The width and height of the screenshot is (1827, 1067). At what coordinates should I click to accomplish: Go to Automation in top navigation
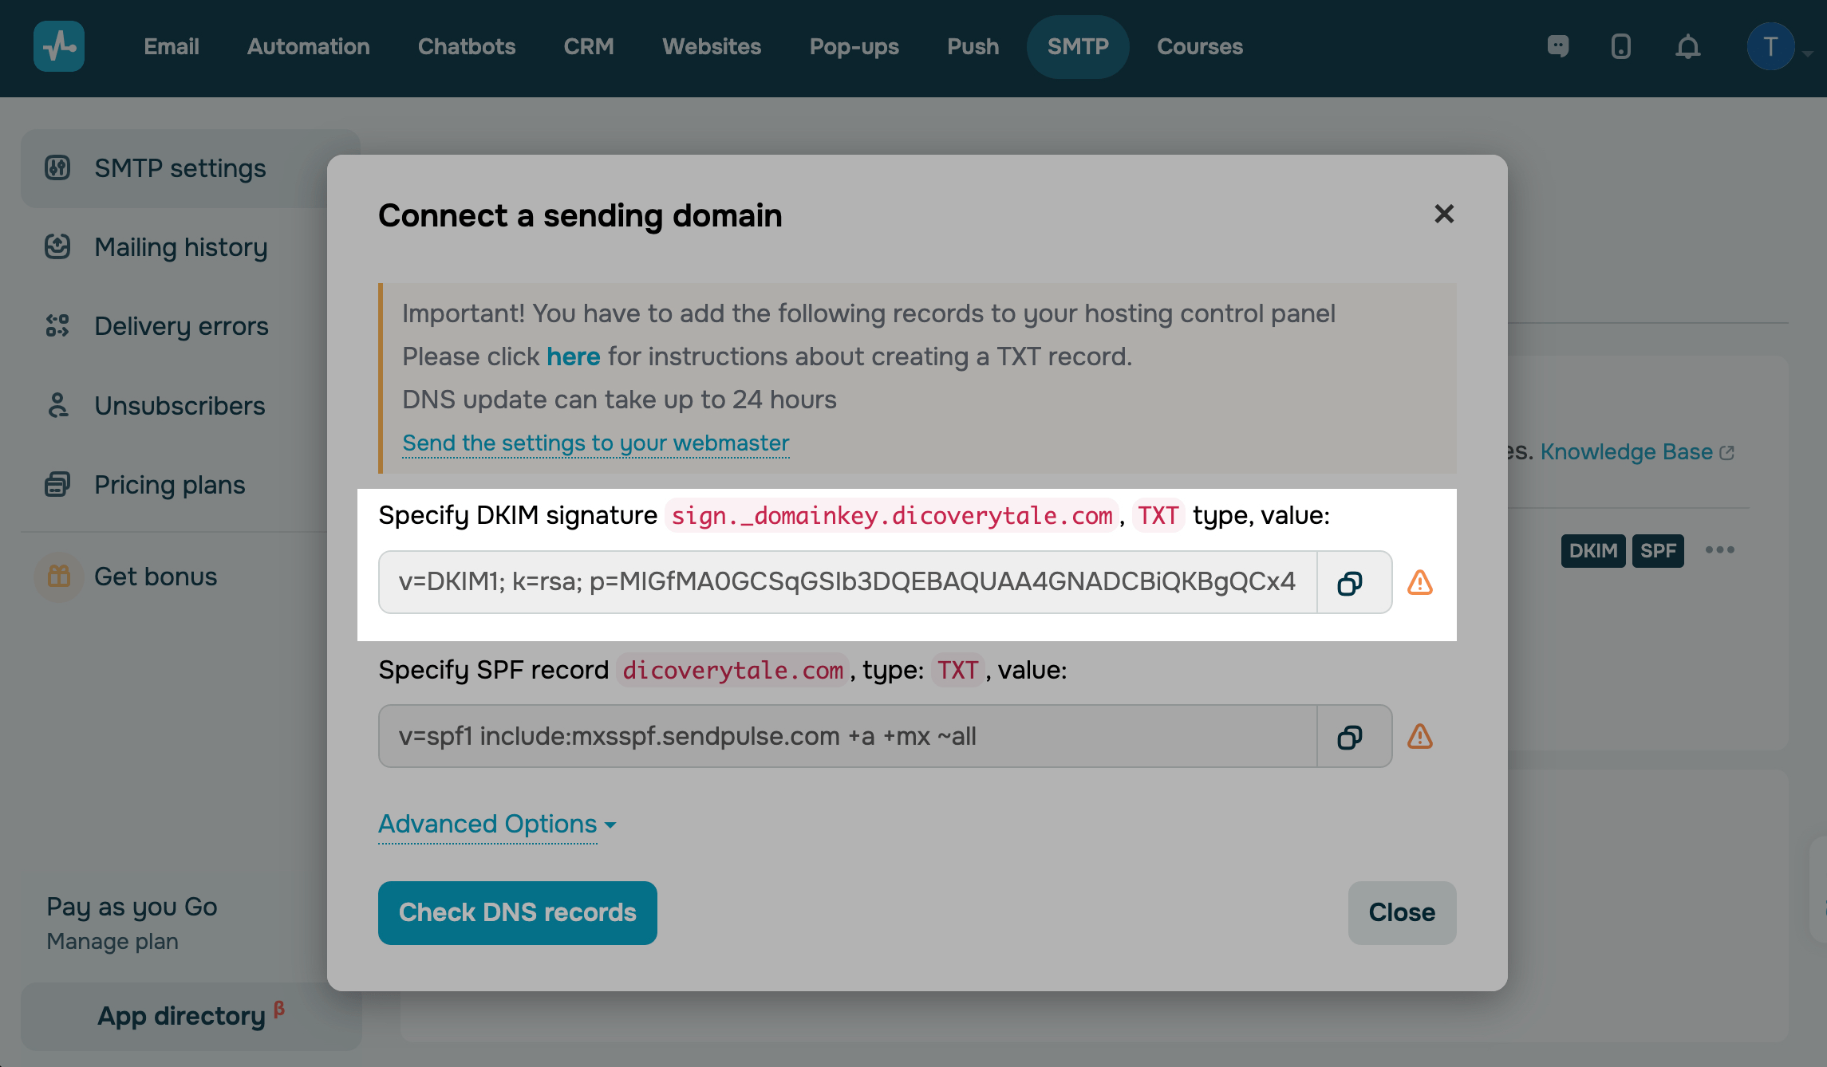coord(308,47)
